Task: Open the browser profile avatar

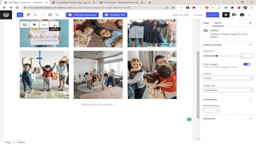Action: click(245, 8)
